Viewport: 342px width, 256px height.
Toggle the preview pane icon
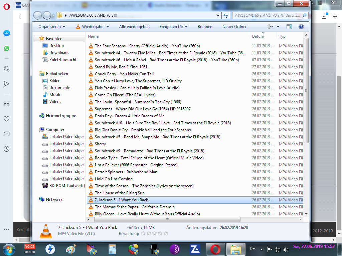[x=289, y=27]
